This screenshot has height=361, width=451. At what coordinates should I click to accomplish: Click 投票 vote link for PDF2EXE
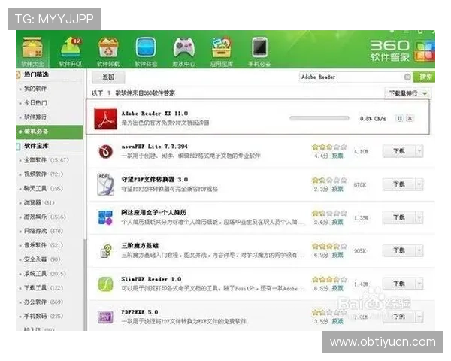[x=337, y=322]
